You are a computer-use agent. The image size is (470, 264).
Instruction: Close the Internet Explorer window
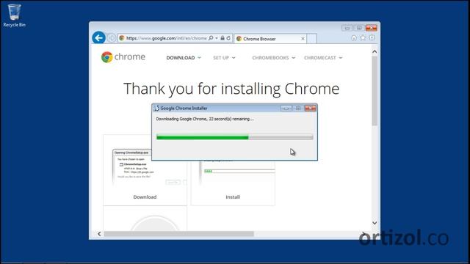pyautogui.click(x=372, y=28)
